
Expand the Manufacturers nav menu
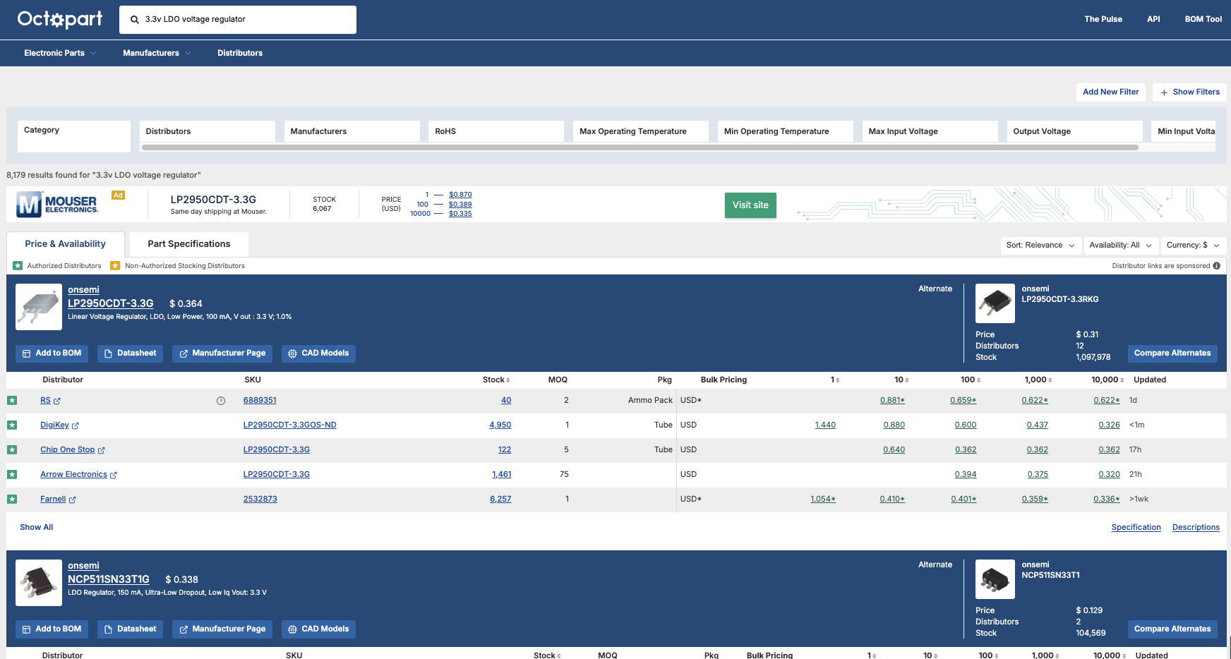[156, 53]
